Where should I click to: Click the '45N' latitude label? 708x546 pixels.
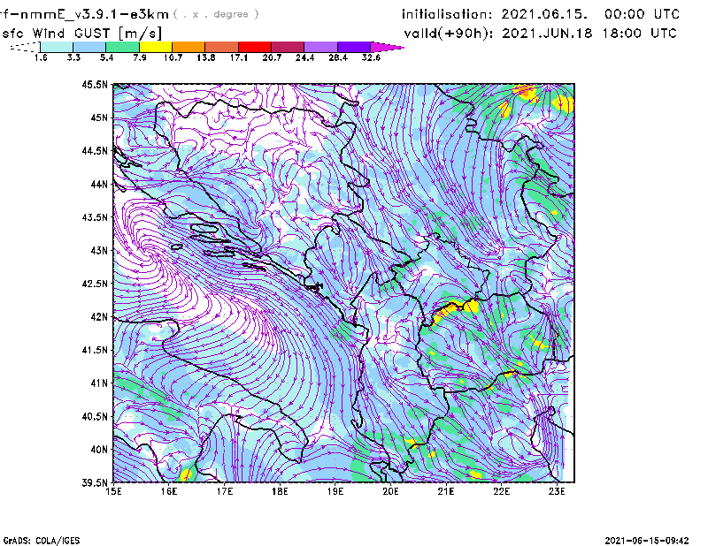99,118
